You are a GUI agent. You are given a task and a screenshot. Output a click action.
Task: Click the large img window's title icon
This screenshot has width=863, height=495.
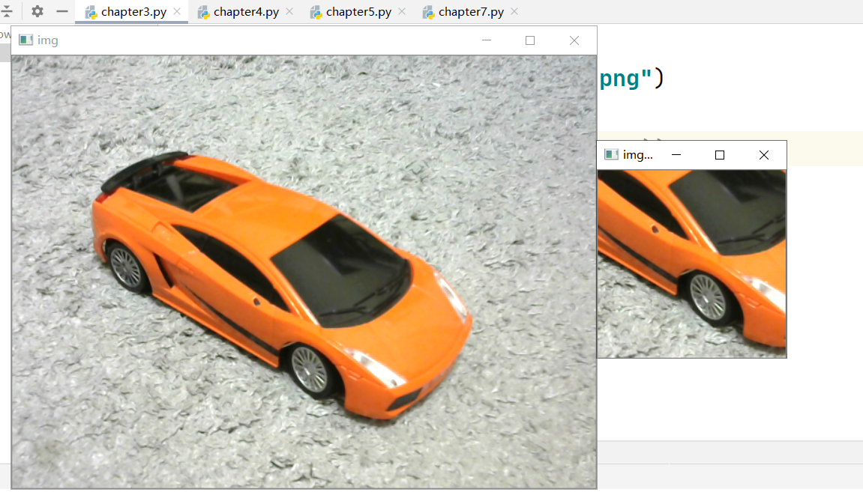[x=26, y=40]
